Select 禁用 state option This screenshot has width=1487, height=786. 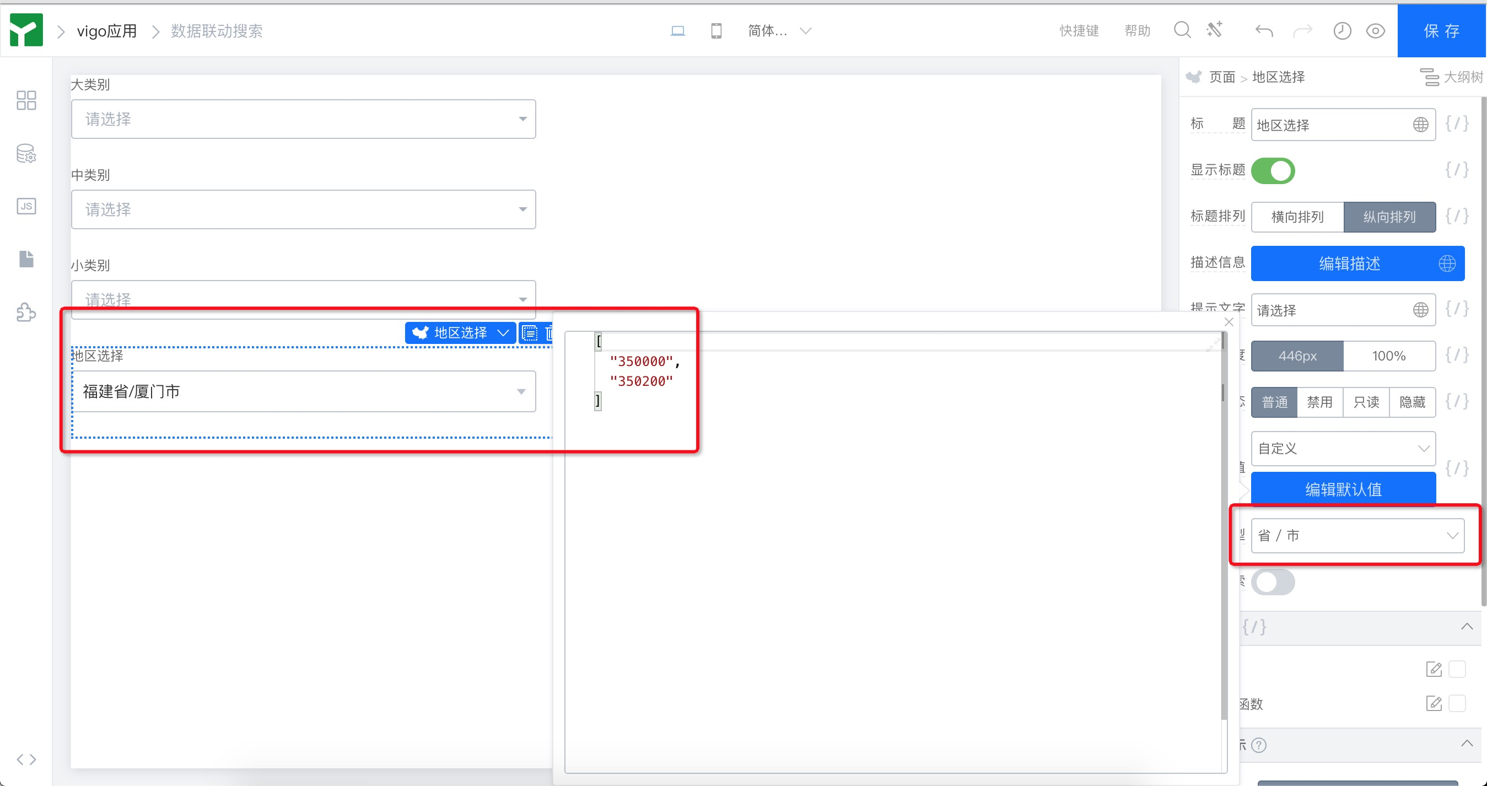1319,402
